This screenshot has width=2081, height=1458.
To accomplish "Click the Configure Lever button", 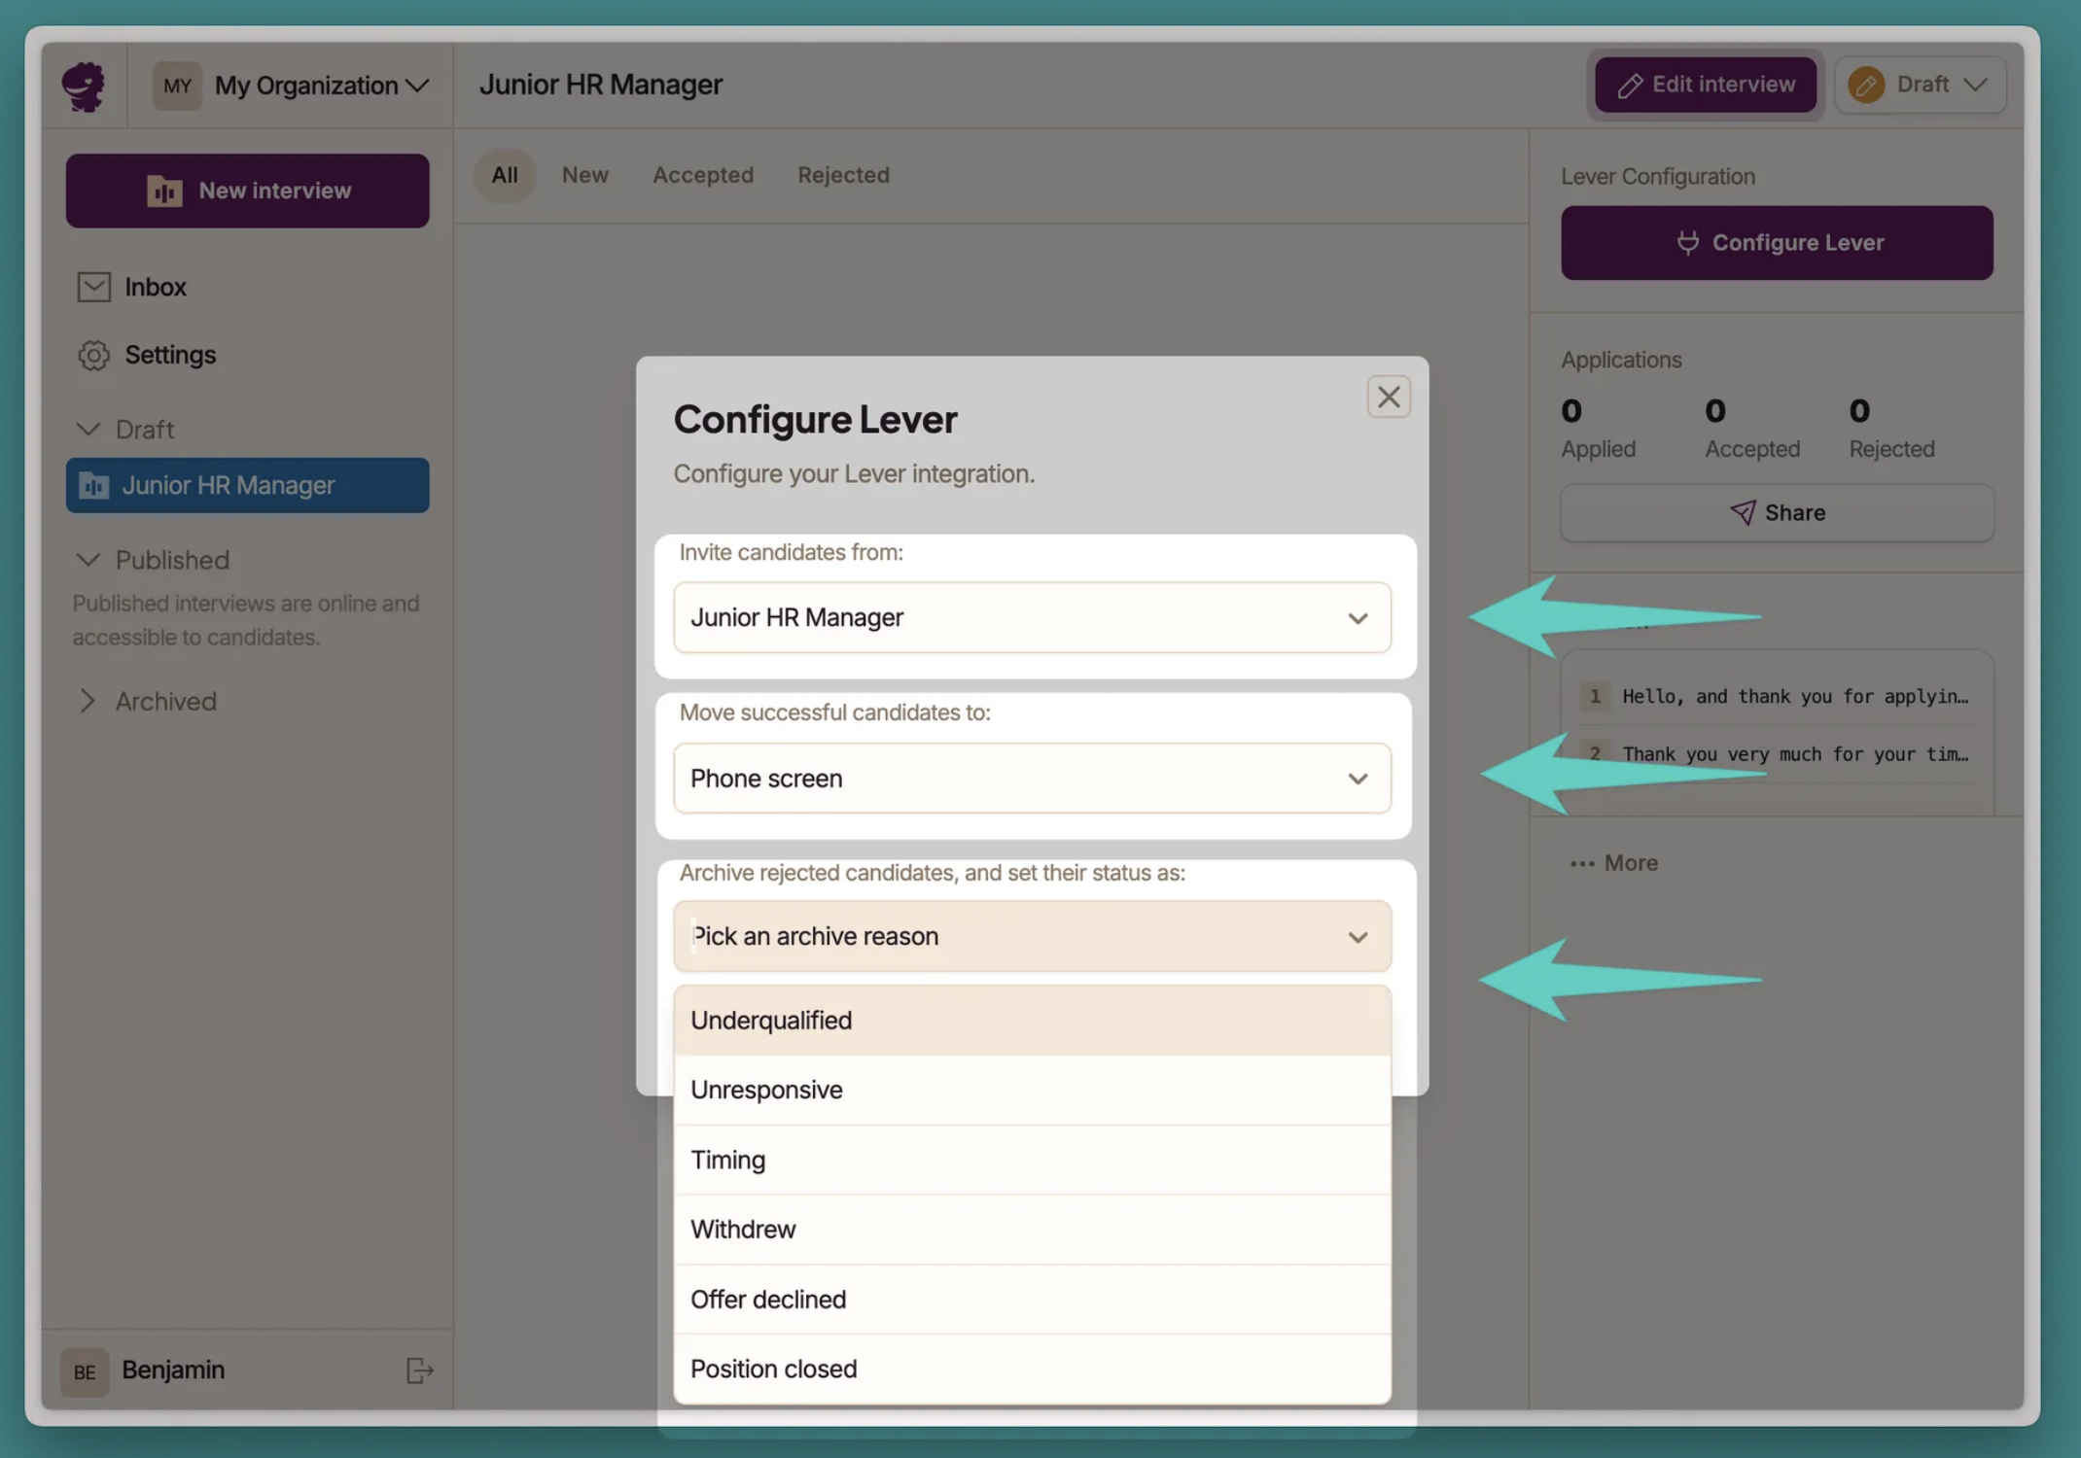I will (x=1776, y=242).
